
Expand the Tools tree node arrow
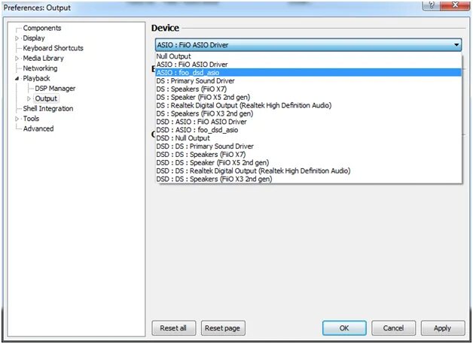coord(17,119)
